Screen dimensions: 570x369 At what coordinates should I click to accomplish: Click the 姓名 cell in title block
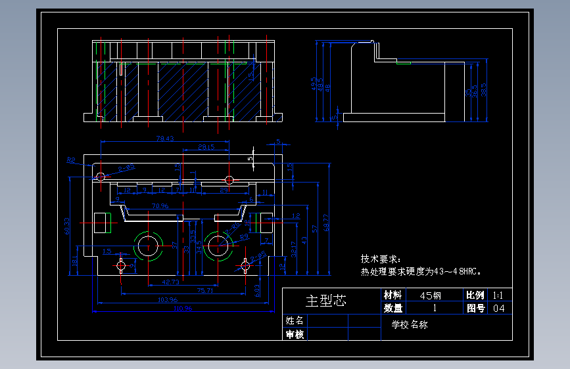point(295,320)
